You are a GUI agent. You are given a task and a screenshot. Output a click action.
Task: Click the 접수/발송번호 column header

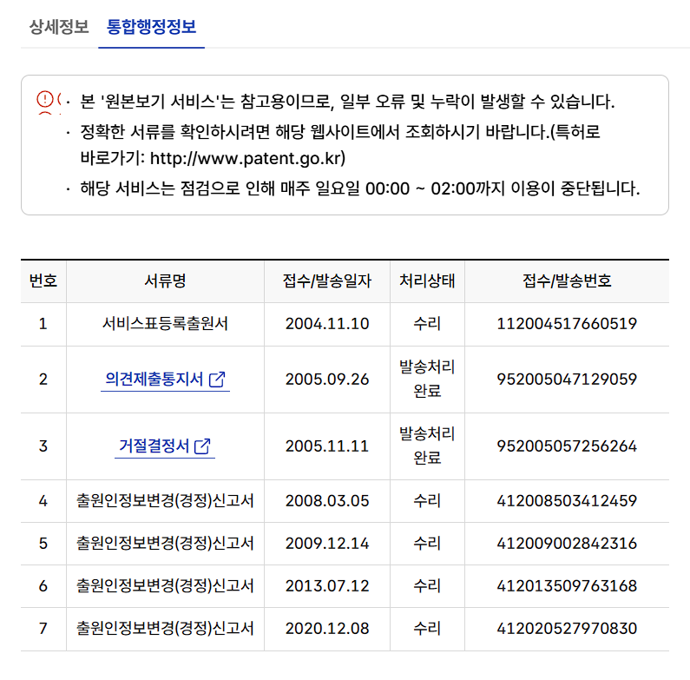click(x=567, y=281)
